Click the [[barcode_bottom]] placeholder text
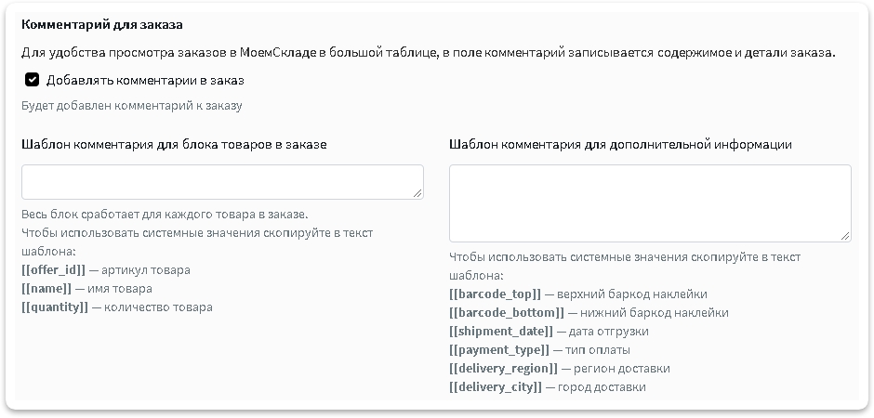 point(507,313)
